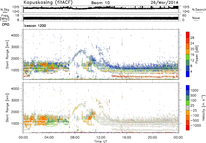Click the arch-shaped echo near 09:00 in the power panel
Image resolution: width=206 pixels, height=143 pixels.
pyautogui.click(x=80, y=52)
